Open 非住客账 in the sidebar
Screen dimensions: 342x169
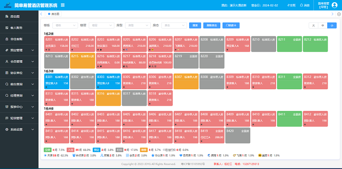point(19,39)
